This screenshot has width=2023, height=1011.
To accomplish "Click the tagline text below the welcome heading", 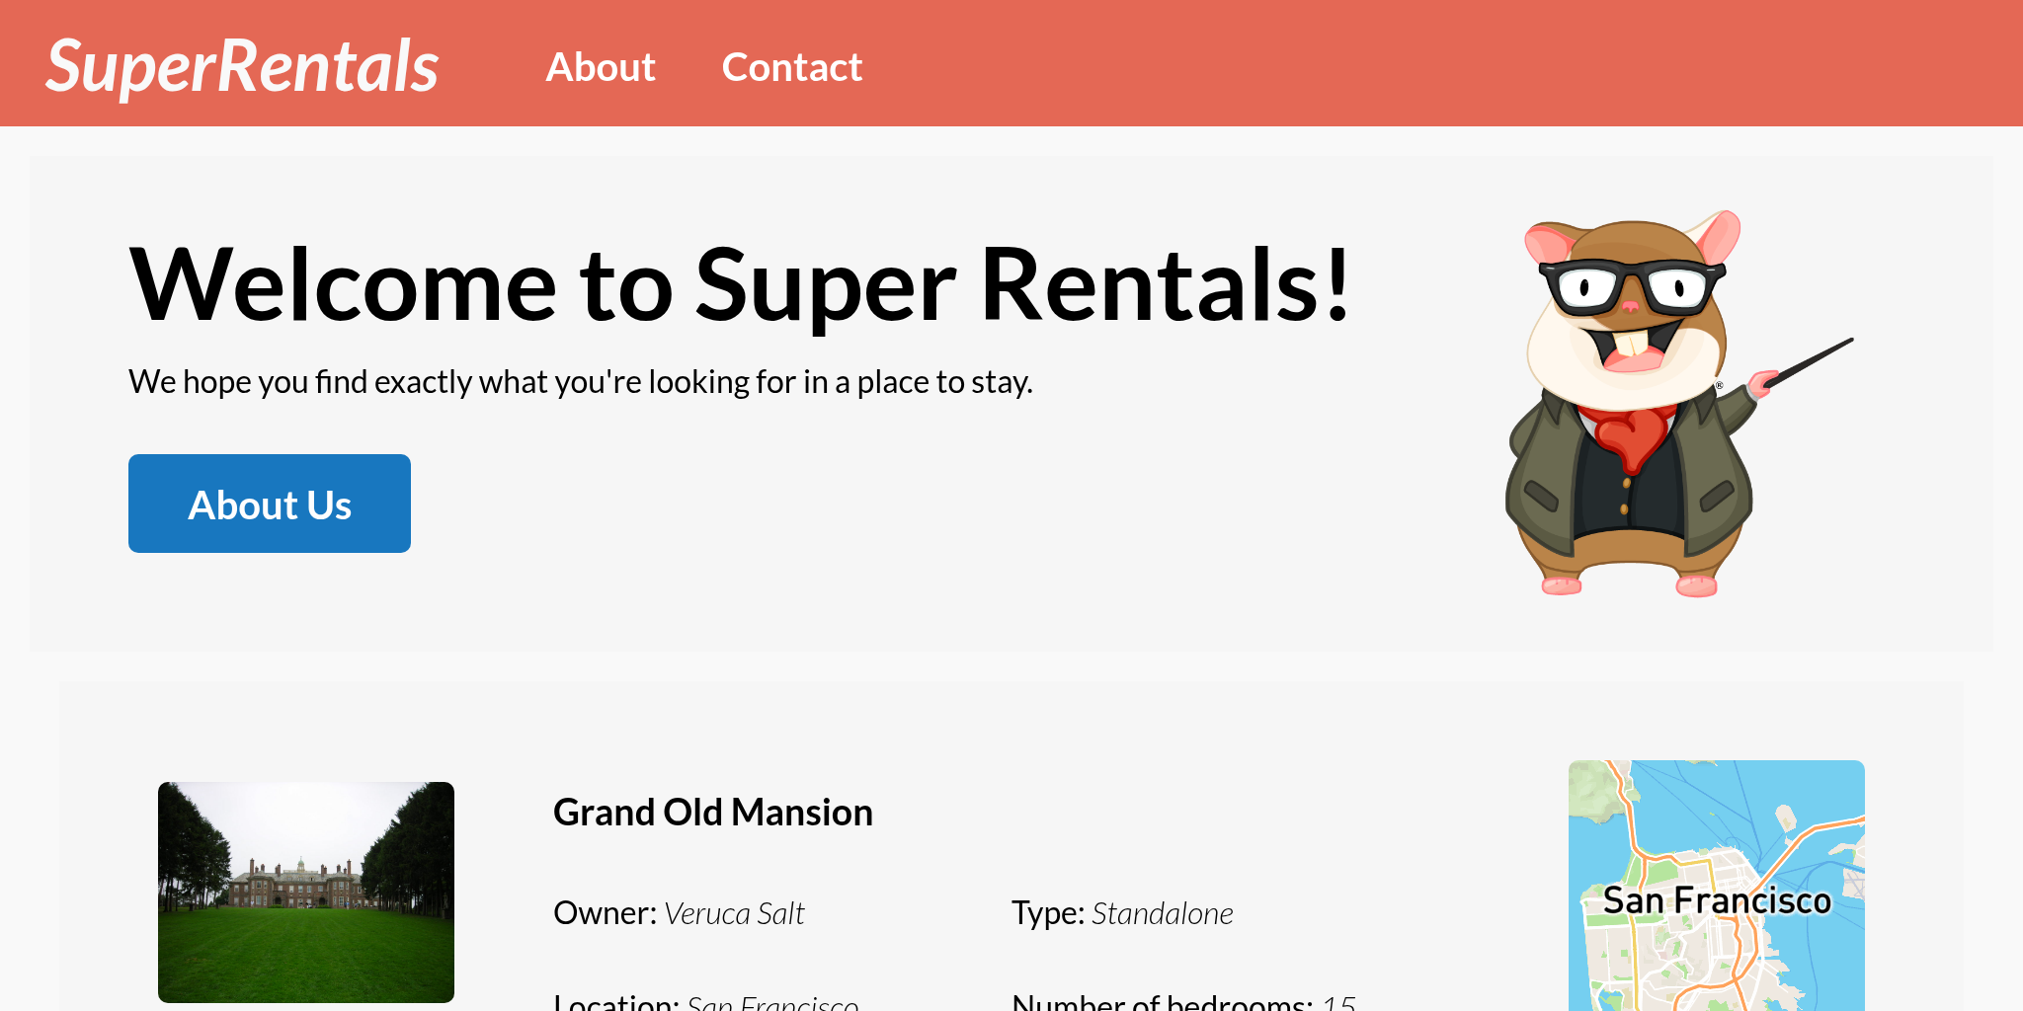I will click(x=581, y=381).
